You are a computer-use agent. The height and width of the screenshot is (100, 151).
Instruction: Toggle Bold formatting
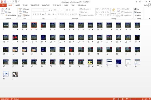[33, 14]
